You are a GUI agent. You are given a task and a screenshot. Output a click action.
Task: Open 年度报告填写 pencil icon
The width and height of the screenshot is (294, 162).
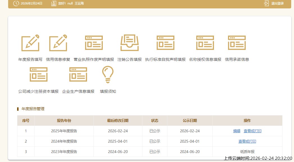click(x=30, y=43)
